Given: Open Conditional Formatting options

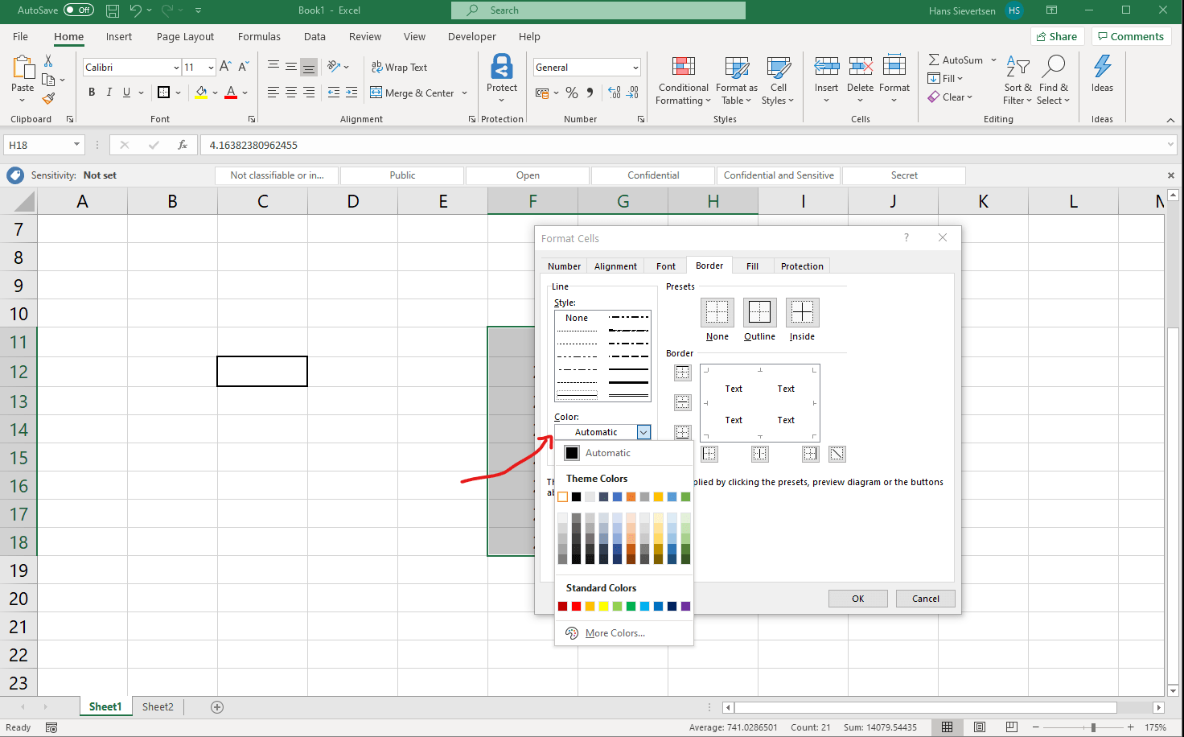Looking at the screenshot, I should (682, 80).
